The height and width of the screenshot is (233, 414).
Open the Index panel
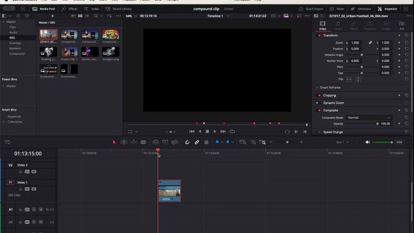[x=91, y=8]
